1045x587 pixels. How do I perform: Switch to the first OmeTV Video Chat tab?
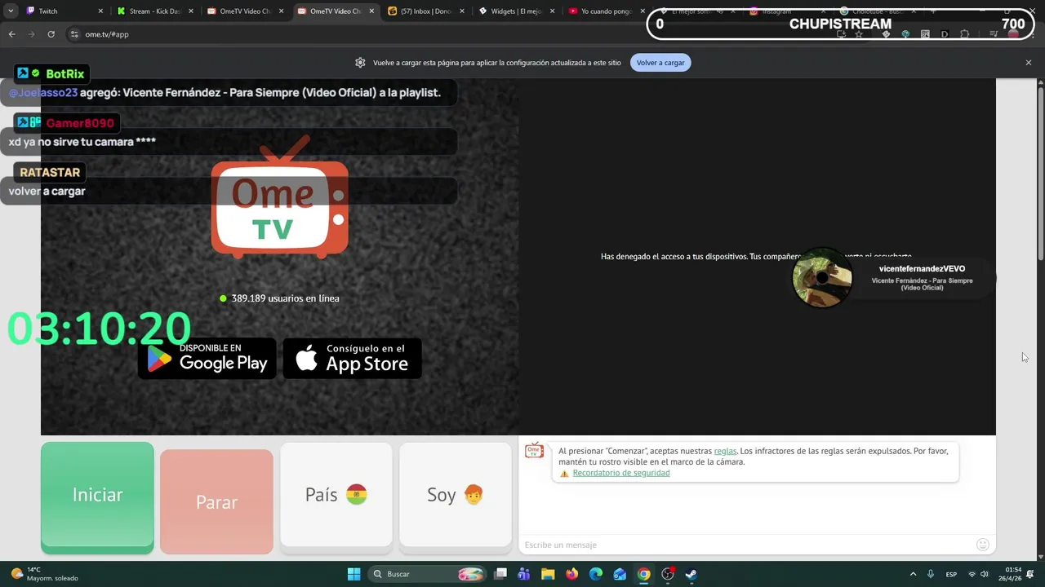(246, 11)
